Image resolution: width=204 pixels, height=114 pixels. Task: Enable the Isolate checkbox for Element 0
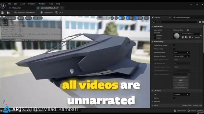(x=155, y=38)
